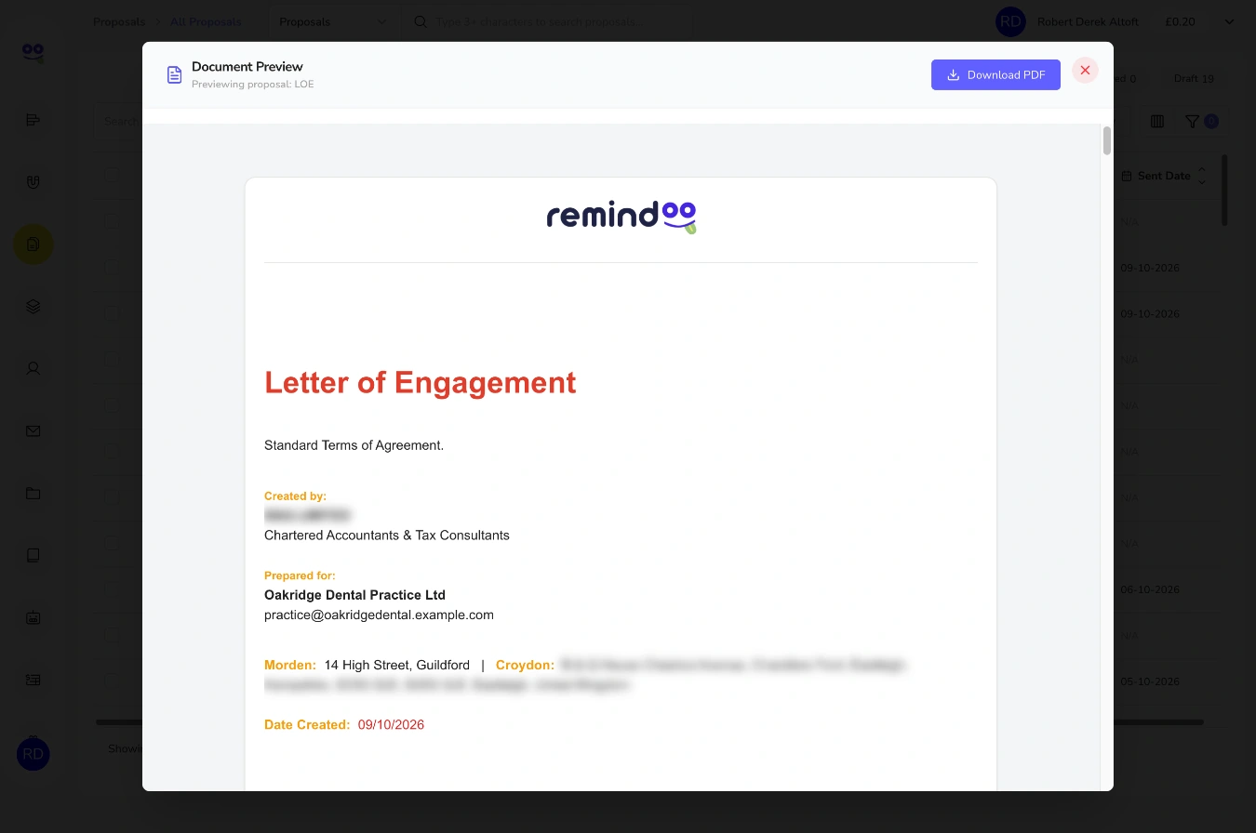1256x833 pixels.
Task: Click the magnifier icon in the top search bar
Action: tap(421, 21)
